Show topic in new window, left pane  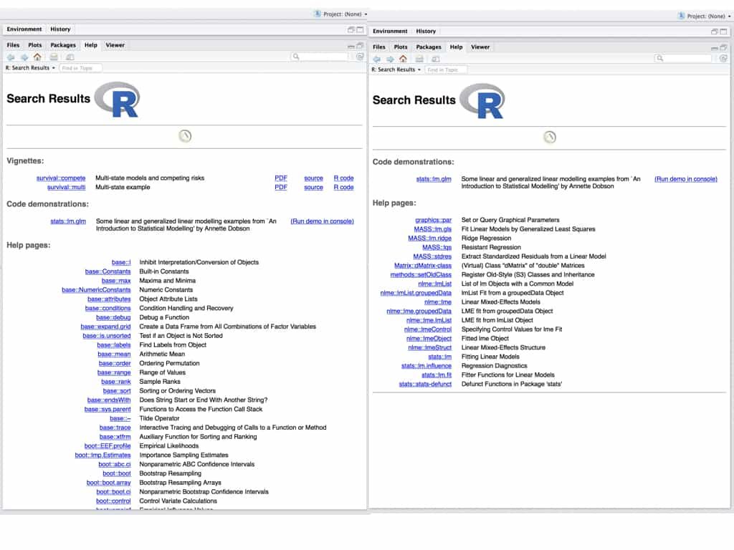click(x=70, y=57)
